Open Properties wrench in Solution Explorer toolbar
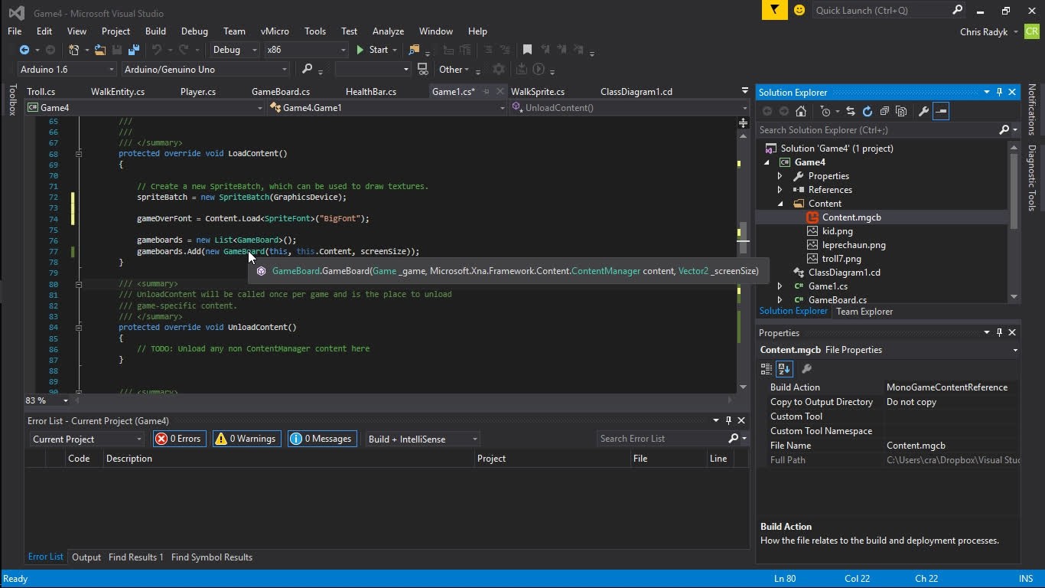This screenshot has width=1045, height=588. [923, 111]
